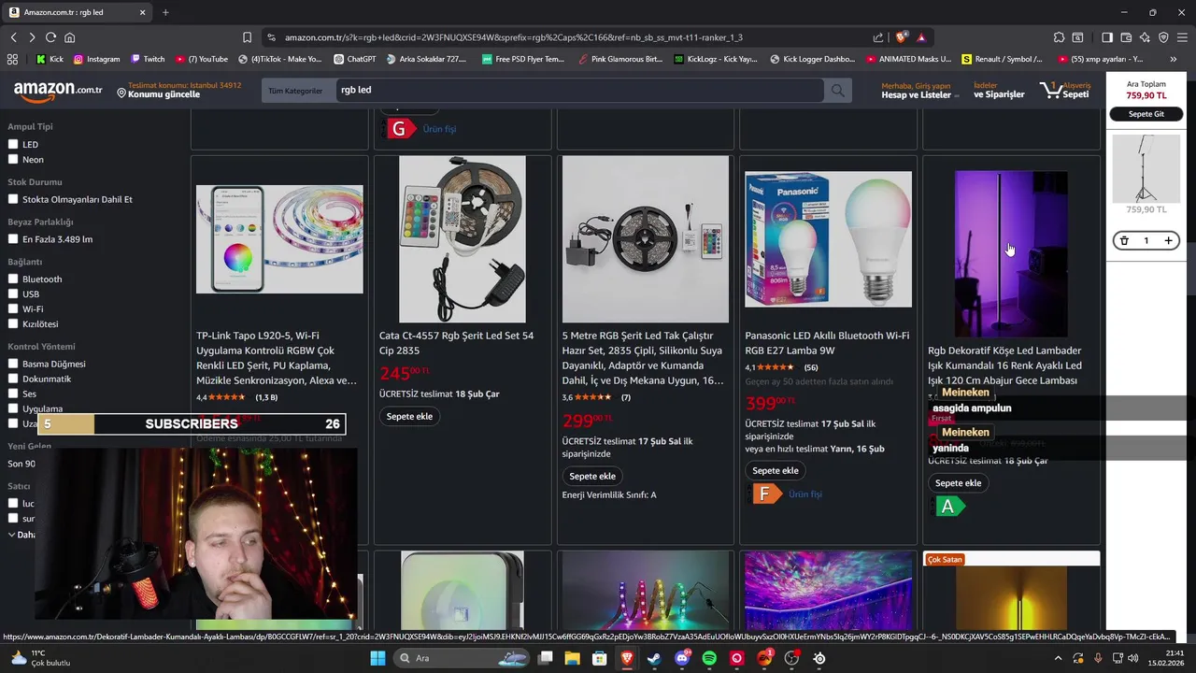Open the Cata Ct-4557 product title

click(456, 343)
